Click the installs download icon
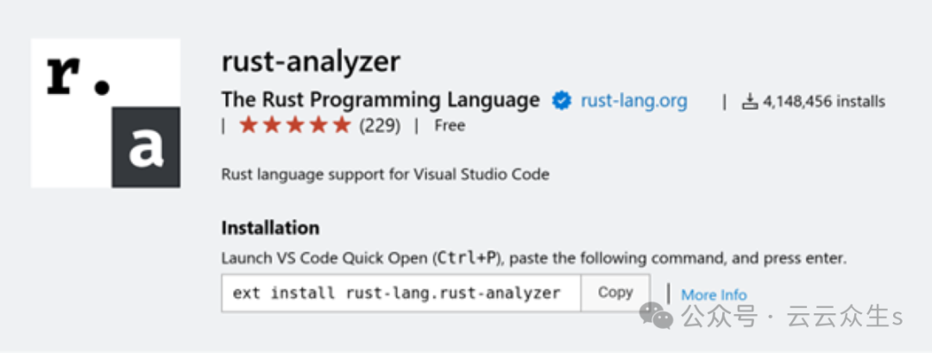 (x=749, y=102)
